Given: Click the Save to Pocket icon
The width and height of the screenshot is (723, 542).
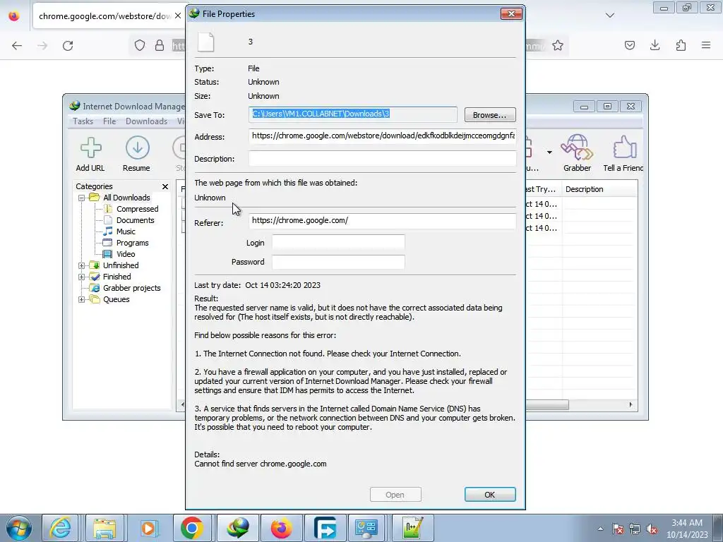Looking at the screenshot, I should pyautogui.click(x=630, y=45).
